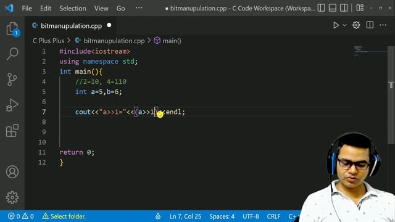Click the bitmanupulation.cpp breadcrumb
The height and width of the screenshot is (222, 395).
[x=114, y=41]
